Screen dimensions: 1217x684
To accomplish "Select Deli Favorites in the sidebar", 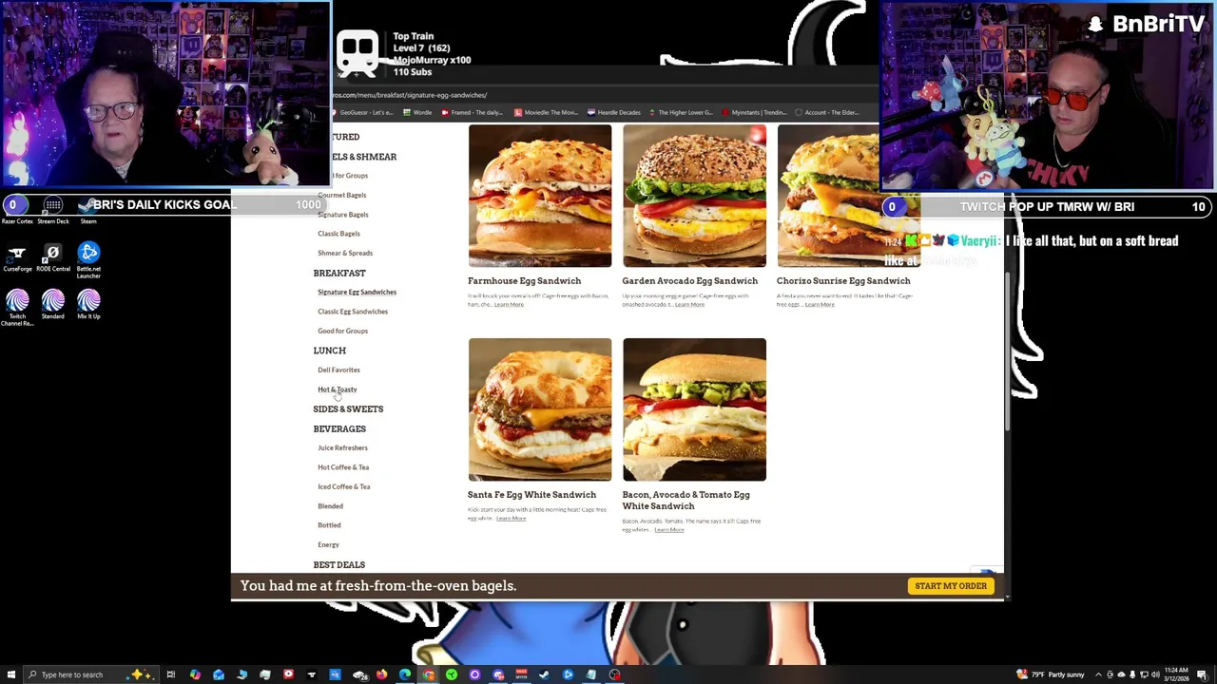I will tap(338, 370).
